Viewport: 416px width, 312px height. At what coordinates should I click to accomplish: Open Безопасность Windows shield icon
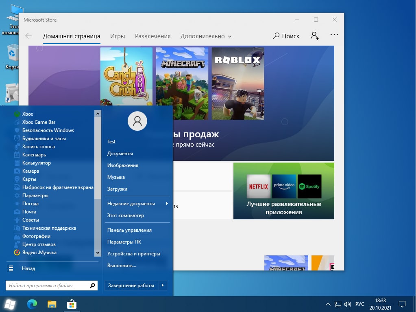pyautogui.click(x=17, y=130)
